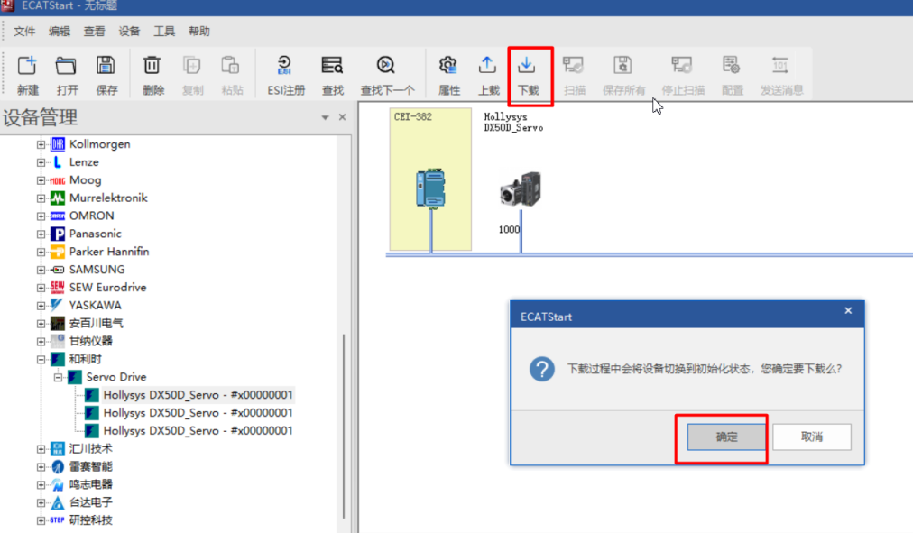Open the 设备管理 panel dropdown arrow
The width and height of the screenshot is (913, 533).
coord(326,118)
